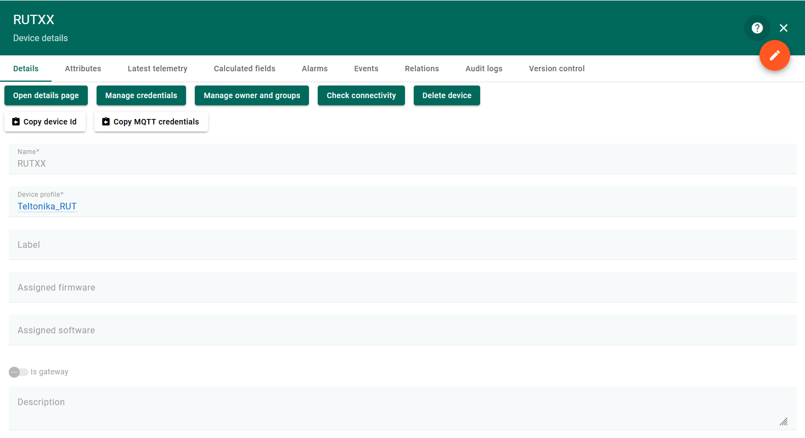805x438 pixels.
Task: Switch to the Attributes tab
Action: [x=83, y=69]
